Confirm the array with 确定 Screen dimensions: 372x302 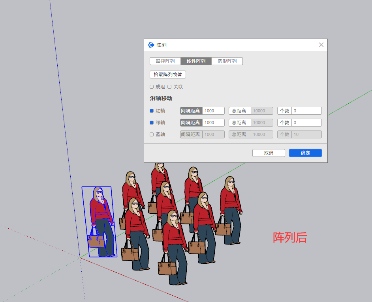305,153
